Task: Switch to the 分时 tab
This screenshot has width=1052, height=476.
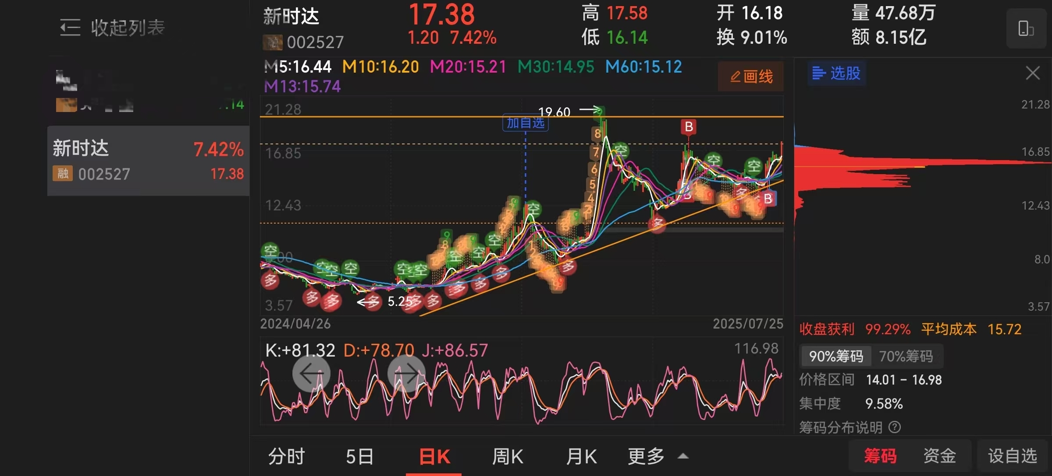Action: click(286, 456)
